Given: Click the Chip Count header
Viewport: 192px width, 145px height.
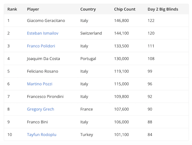Looking at the screenshot, I should coord(125,9).
